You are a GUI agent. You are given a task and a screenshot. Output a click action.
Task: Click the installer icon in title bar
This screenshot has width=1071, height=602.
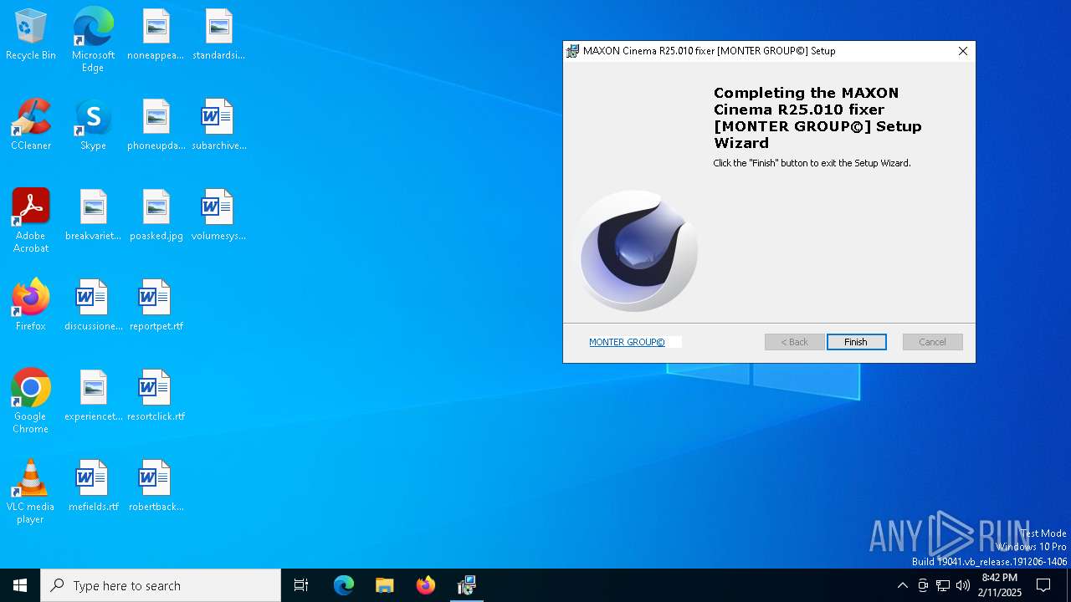[572, 51]
